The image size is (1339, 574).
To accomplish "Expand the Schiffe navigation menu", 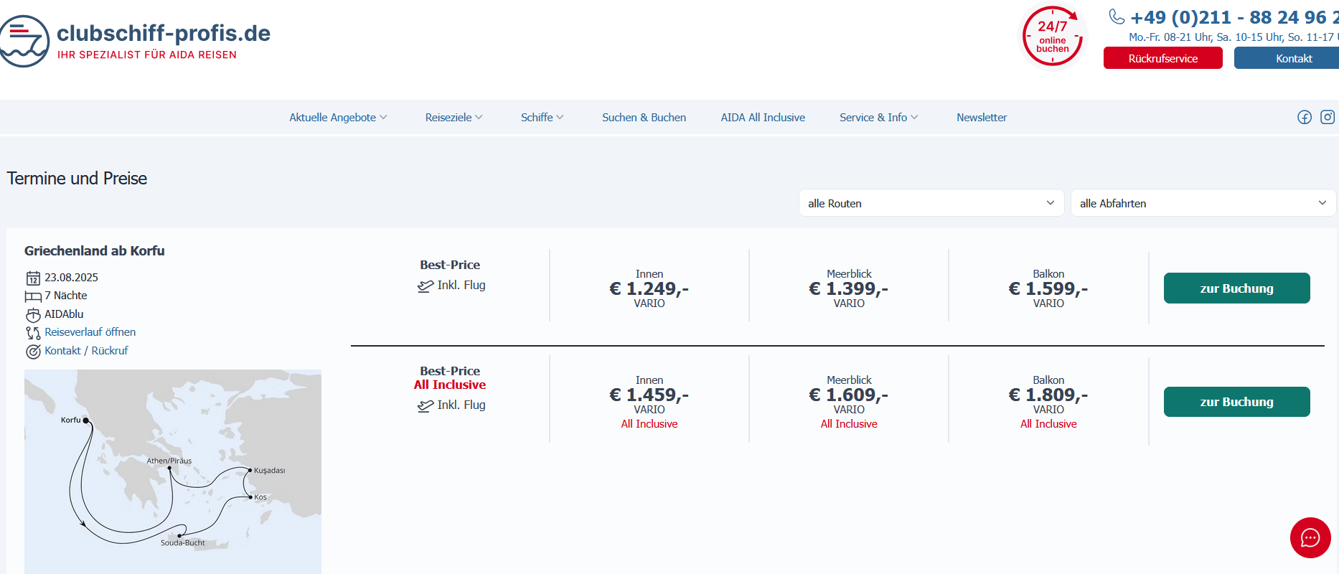I will tap(542, 118).
